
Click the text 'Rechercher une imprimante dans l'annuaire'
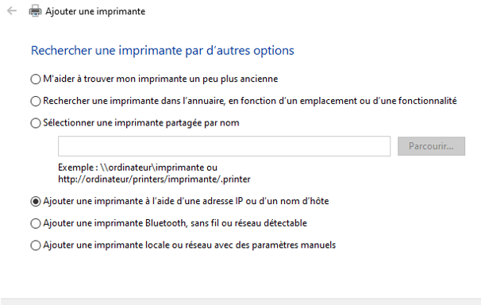(133, 101)
